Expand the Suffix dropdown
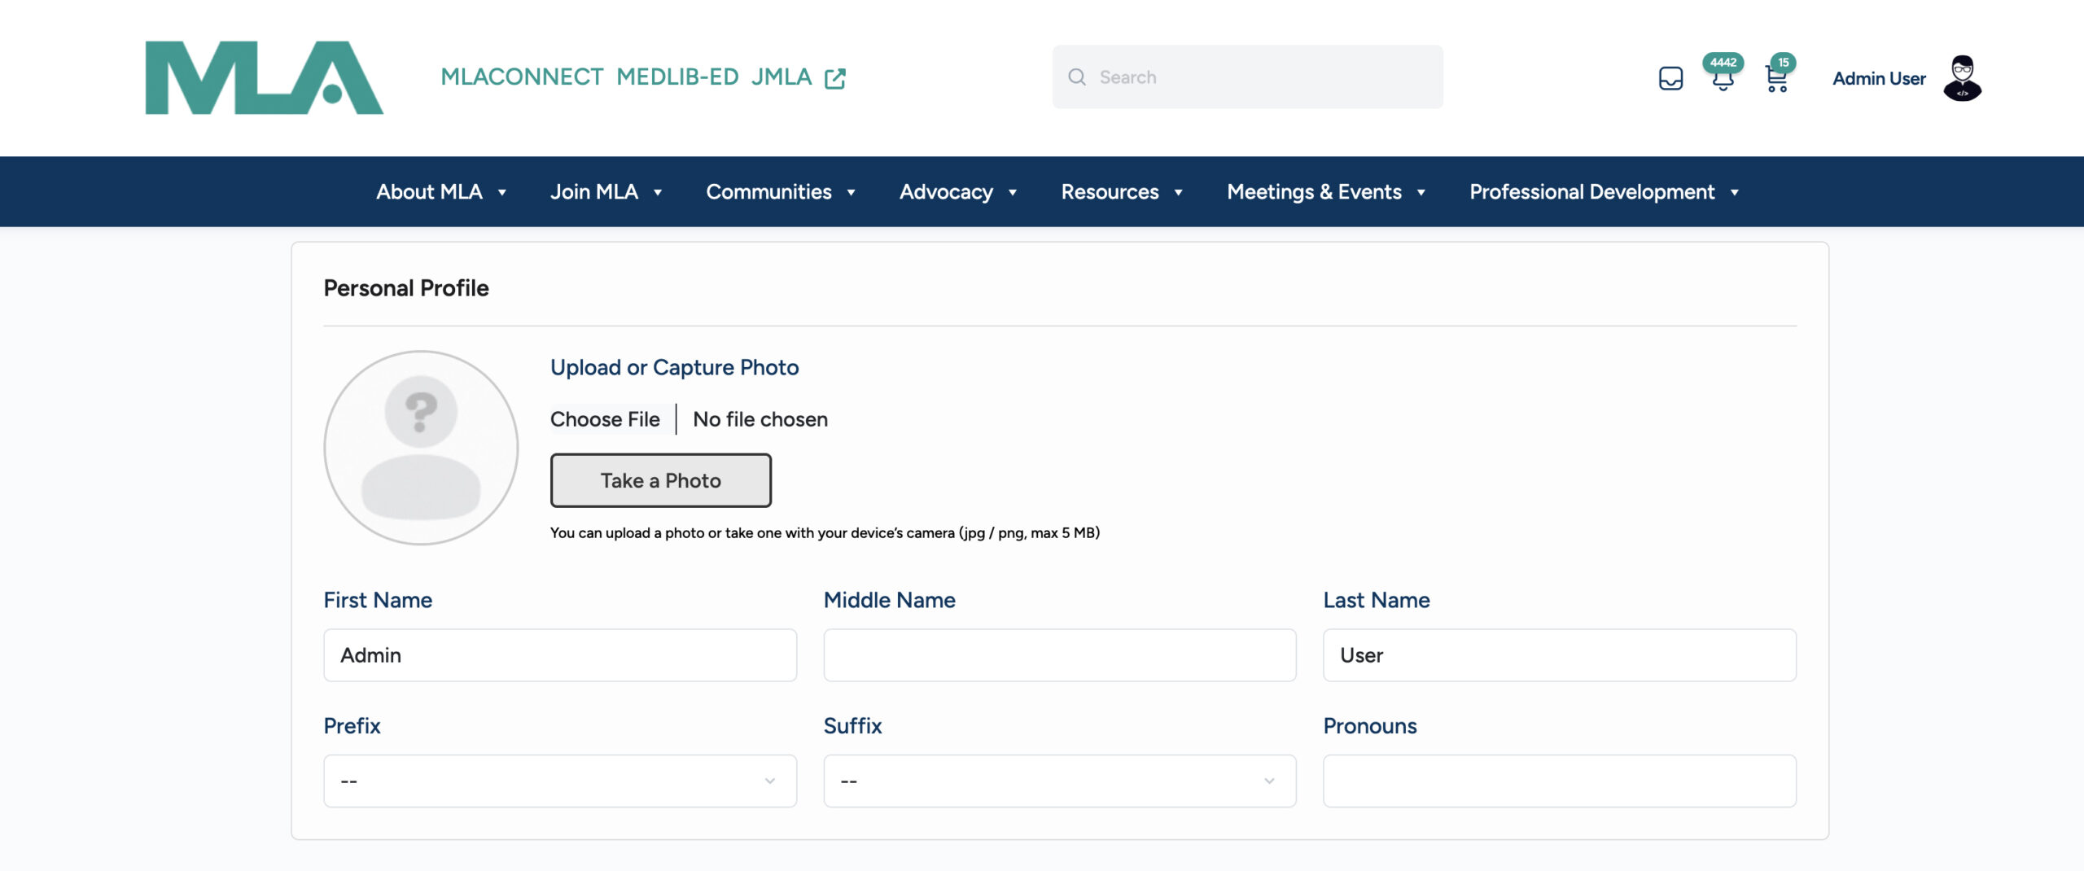 [x=1059, y=781]
